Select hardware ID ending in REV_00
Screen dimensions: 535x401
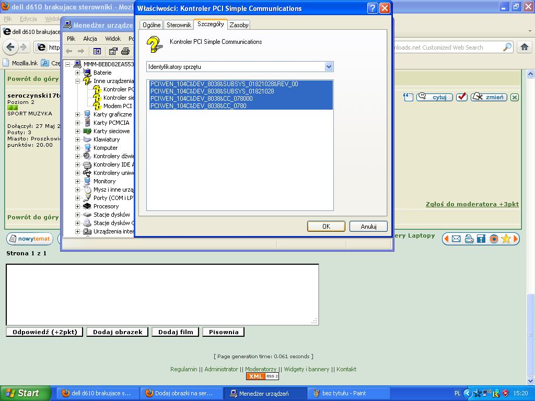[225, 84]
